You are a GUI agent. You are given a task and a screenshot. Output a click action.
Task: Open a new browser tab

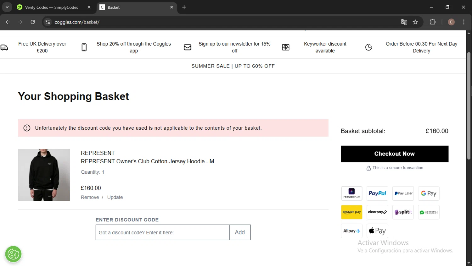[x=184, y=7]
